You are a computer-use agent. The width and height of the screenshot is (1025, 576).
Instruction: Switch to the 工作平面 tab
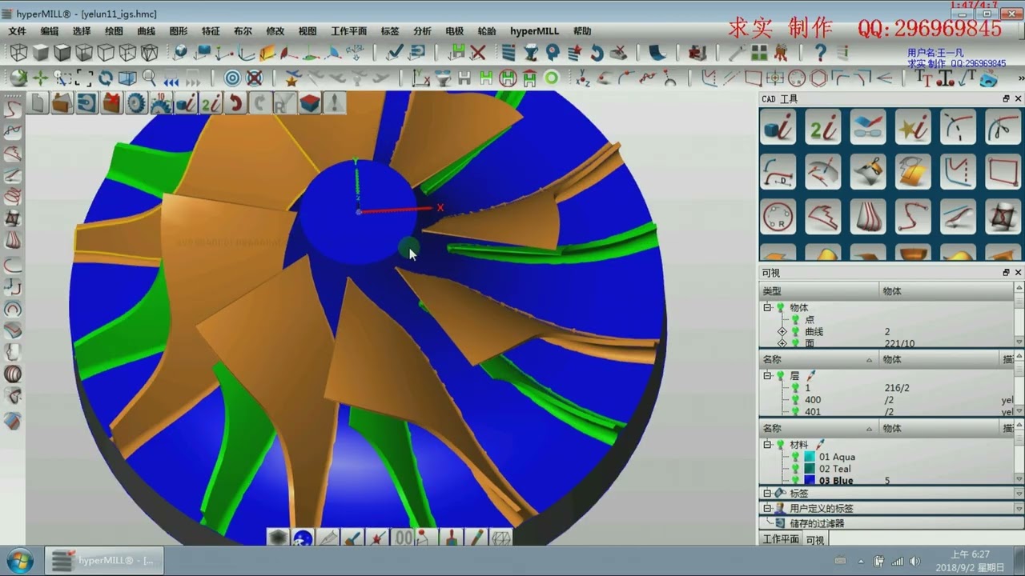[x=781, y=539]
